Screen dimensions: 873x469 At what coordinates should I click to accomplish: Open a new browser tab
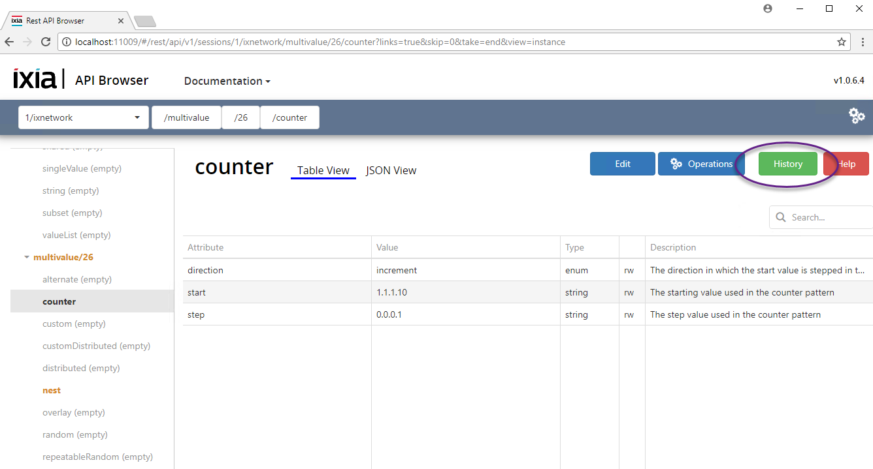point(144,21)
